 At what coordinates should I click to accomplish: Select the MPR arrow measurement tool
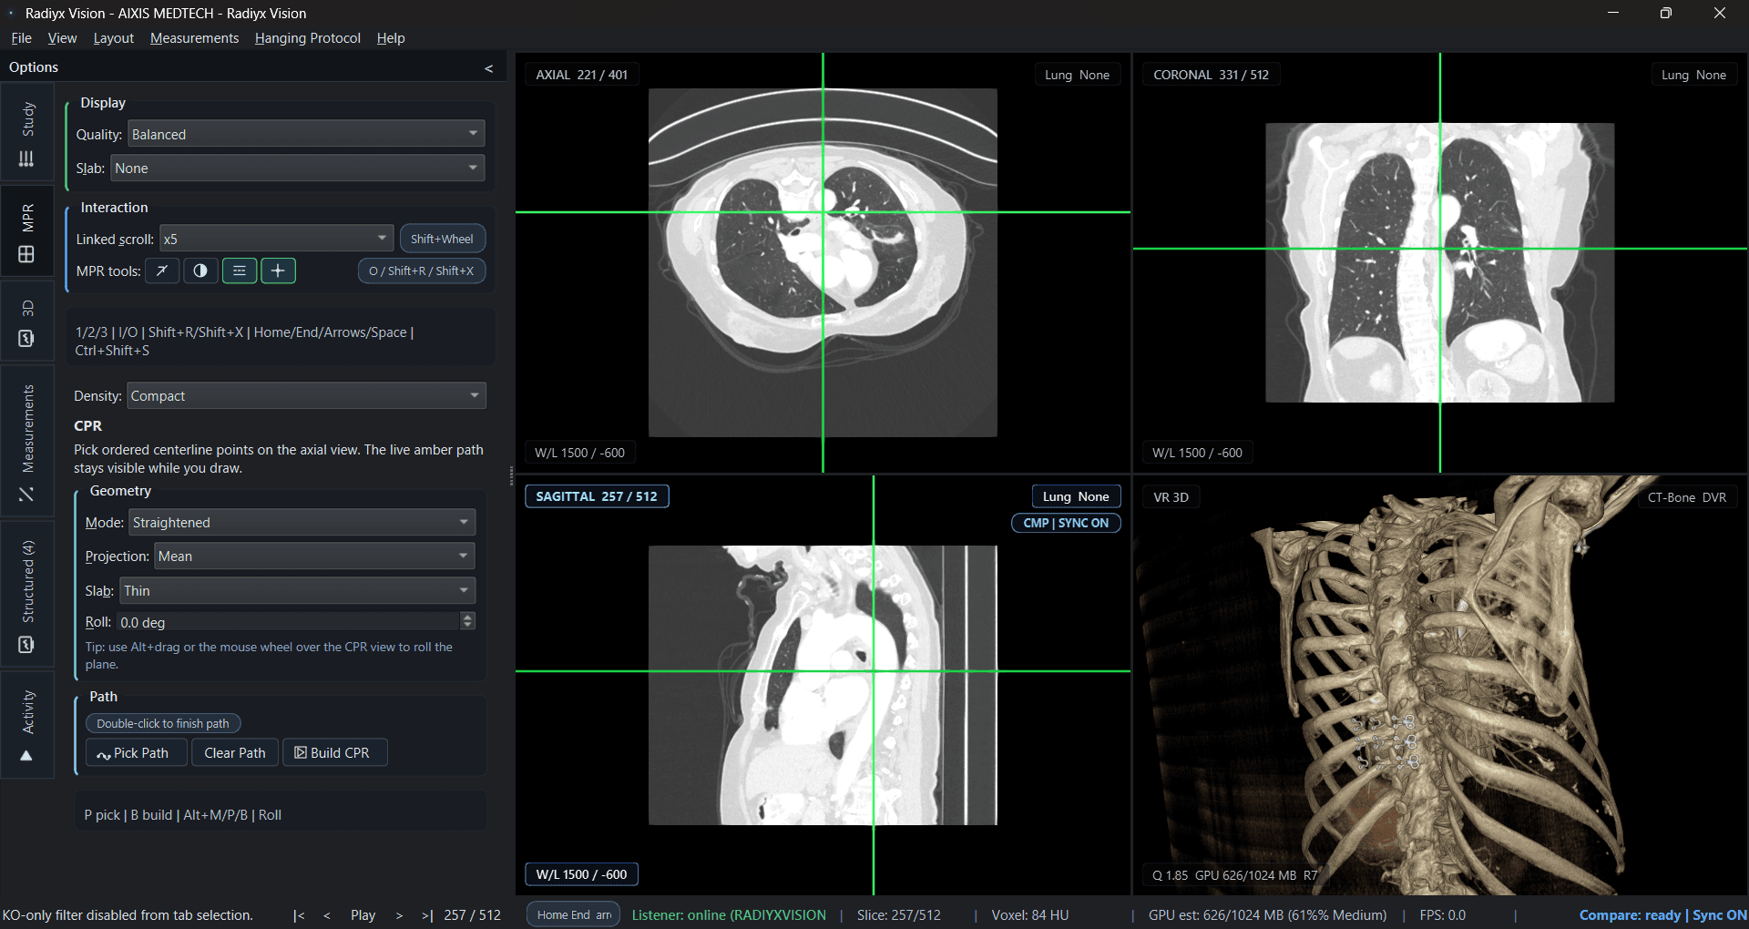[x=162, y=271]
